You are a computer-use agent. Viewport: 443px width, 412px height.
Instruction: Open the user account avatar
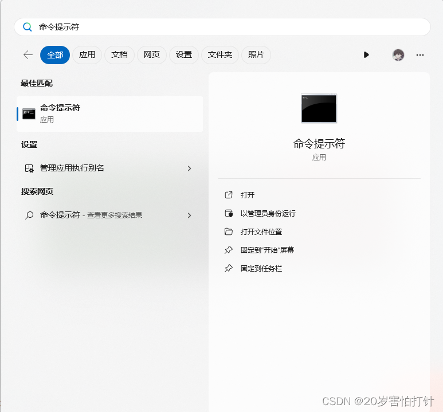pos(398,55)
